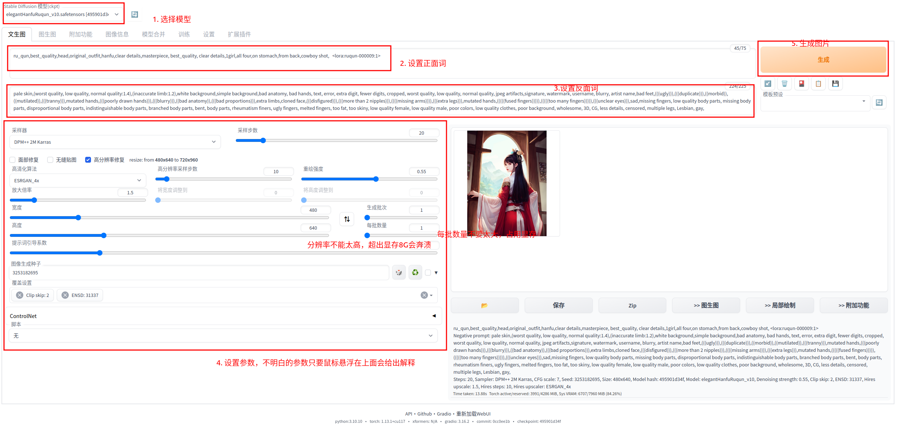Open the DPM++ 2M Karras sampler dropdown
The image size is (897, 425).
[115, 142]
